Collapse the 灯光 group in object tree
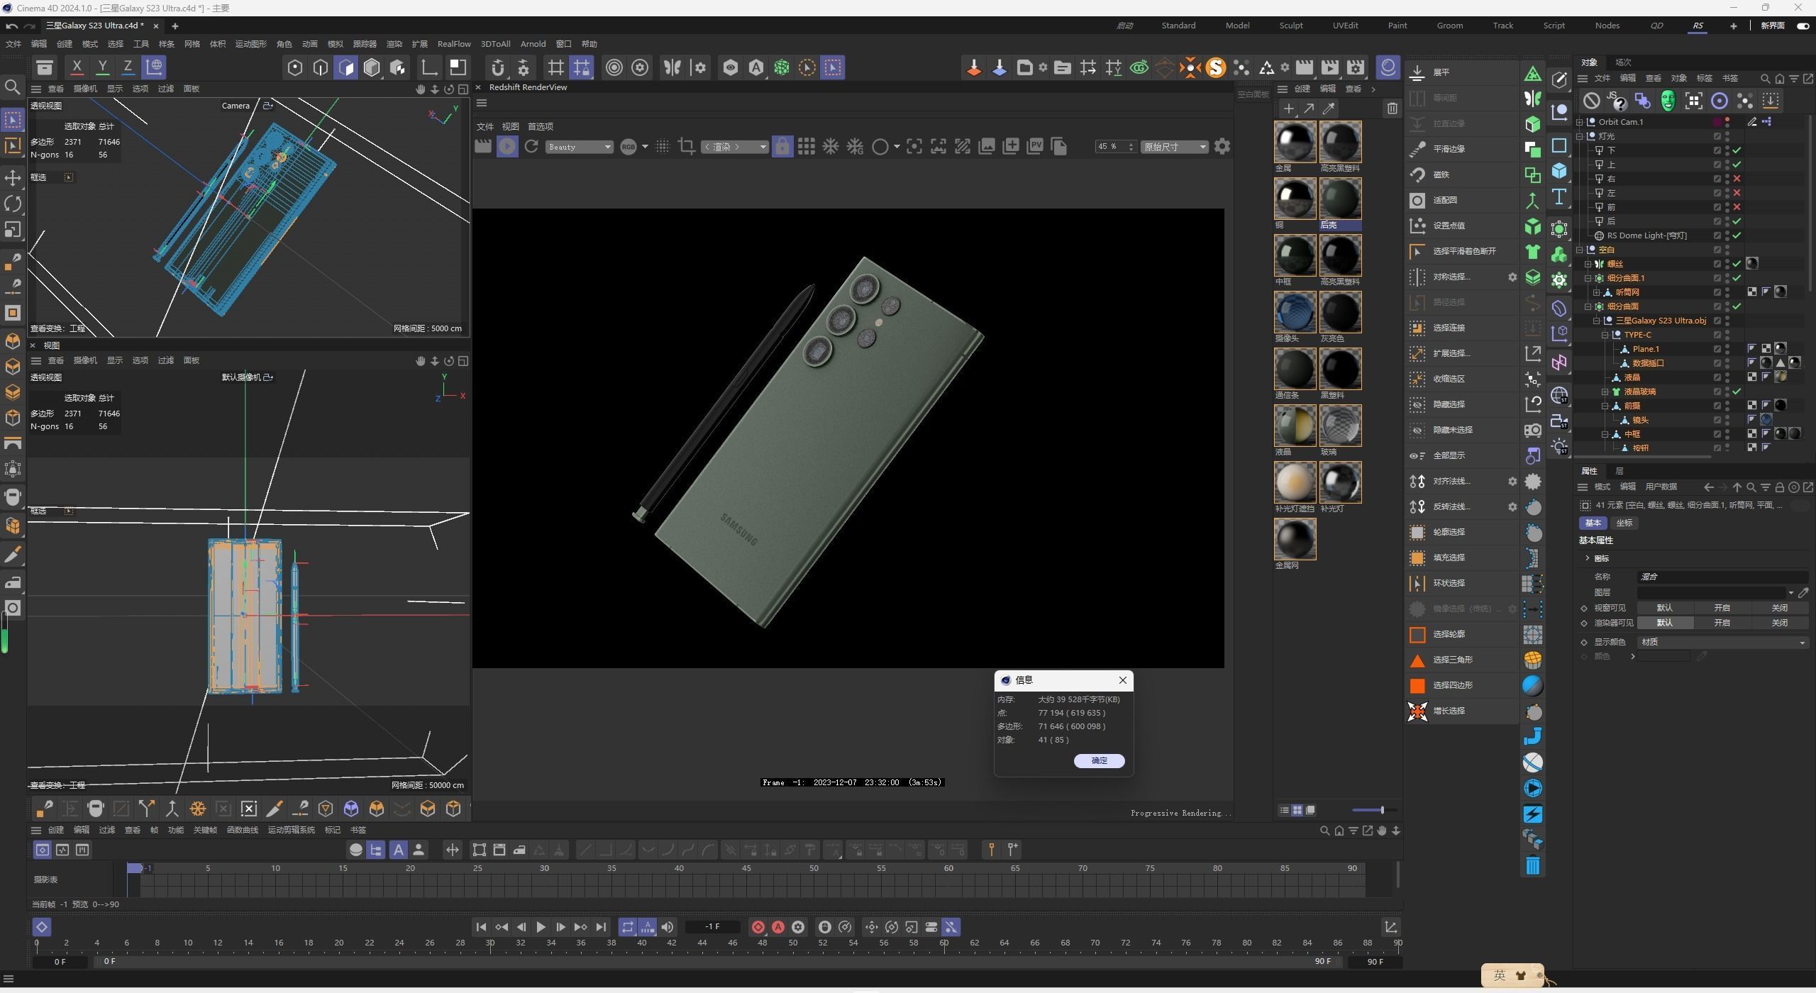This screenshot has height=993, width=1816. click(x=1580, y=136)
